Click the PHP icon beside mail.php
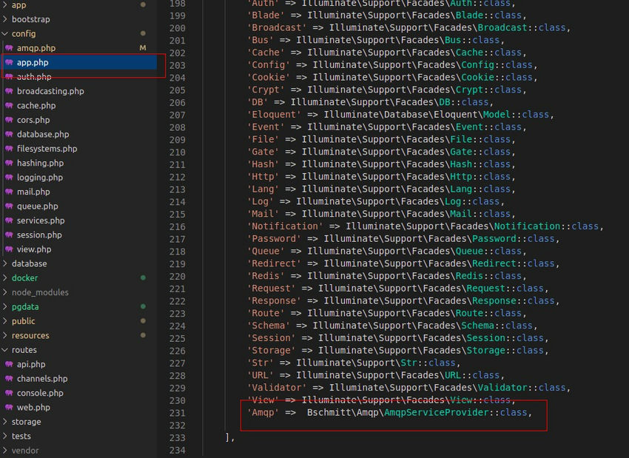Image resolution: width=629 pixels, height=458 pixels. pos(9,192)
